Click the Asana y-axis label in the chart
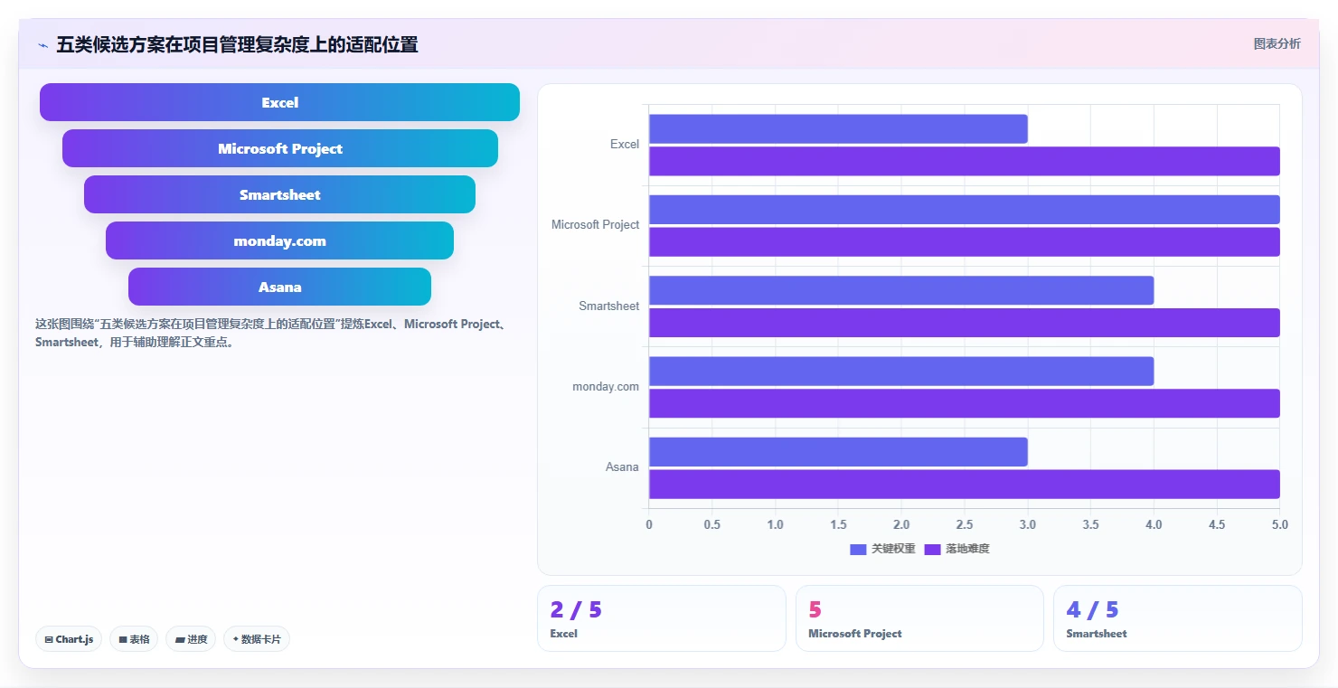Screen dimensions: 1338x688 coord(622,467)
